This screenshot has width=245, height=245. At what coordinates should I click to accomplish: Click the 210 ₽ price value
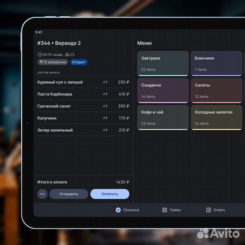(x=124, y=130)
